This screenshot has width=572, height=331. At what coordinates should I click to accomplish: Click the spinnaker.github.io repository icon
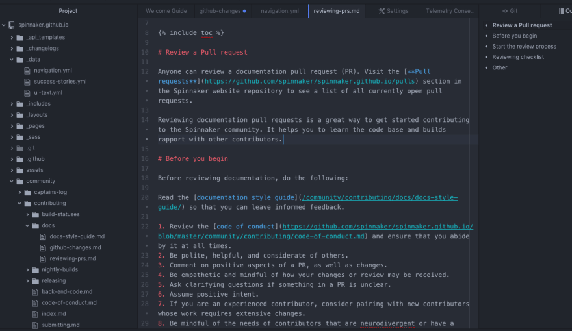point(12,25)
